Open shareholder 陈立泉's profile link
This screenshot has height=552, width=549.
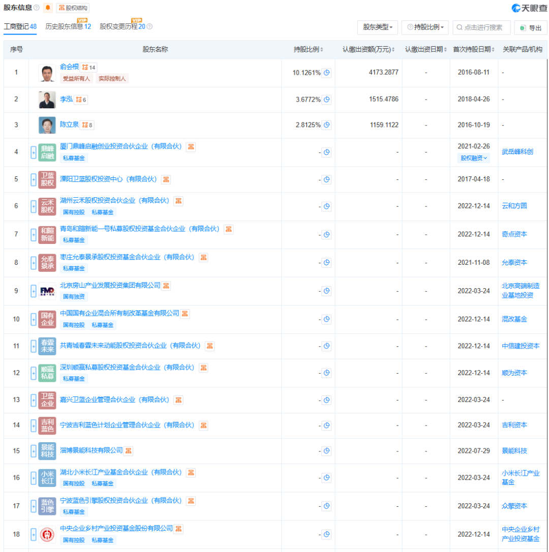tap(70, 125)
